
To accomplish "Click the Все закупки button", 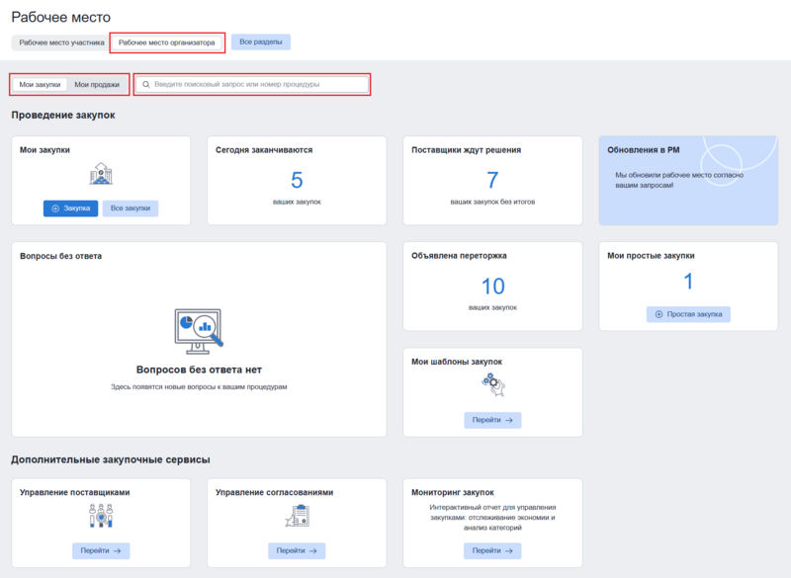I will tap(131, 208).
